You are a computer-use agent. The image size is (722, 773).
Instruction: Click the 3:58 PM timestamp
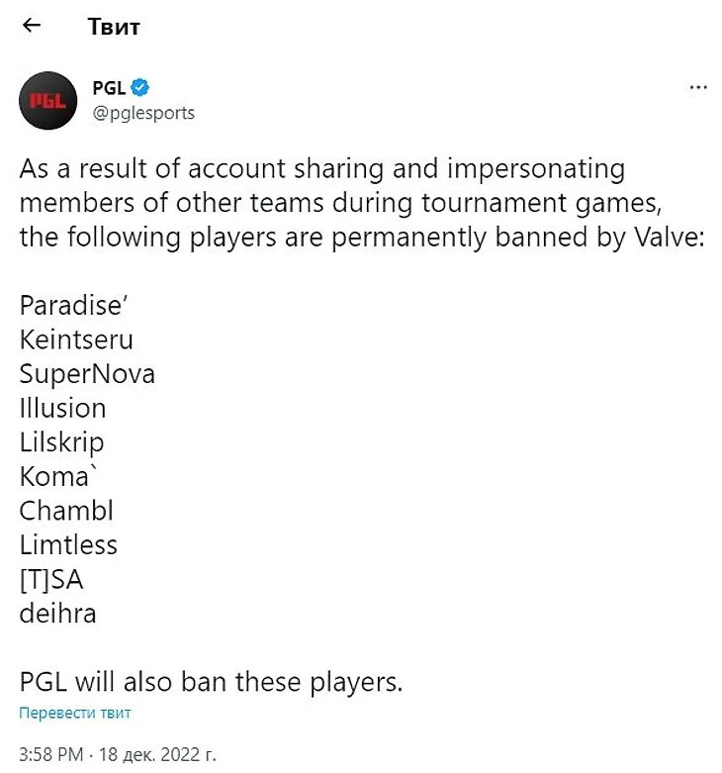[52, 754]
